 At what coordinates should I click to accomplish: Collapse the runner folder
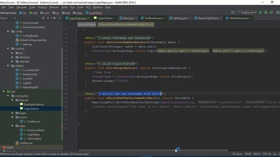point(12,117)
